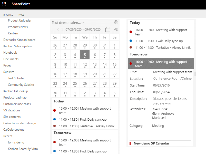Viewport: 206px width, 154px height.
Task: Open Today's Meeting with support team below the calendar
Action: (85, 111)
